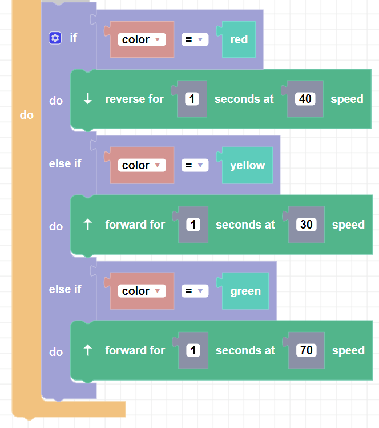Click the up-arrow on the 70 speed block
The width and height of the screenshot is (379, 428).
87,350
